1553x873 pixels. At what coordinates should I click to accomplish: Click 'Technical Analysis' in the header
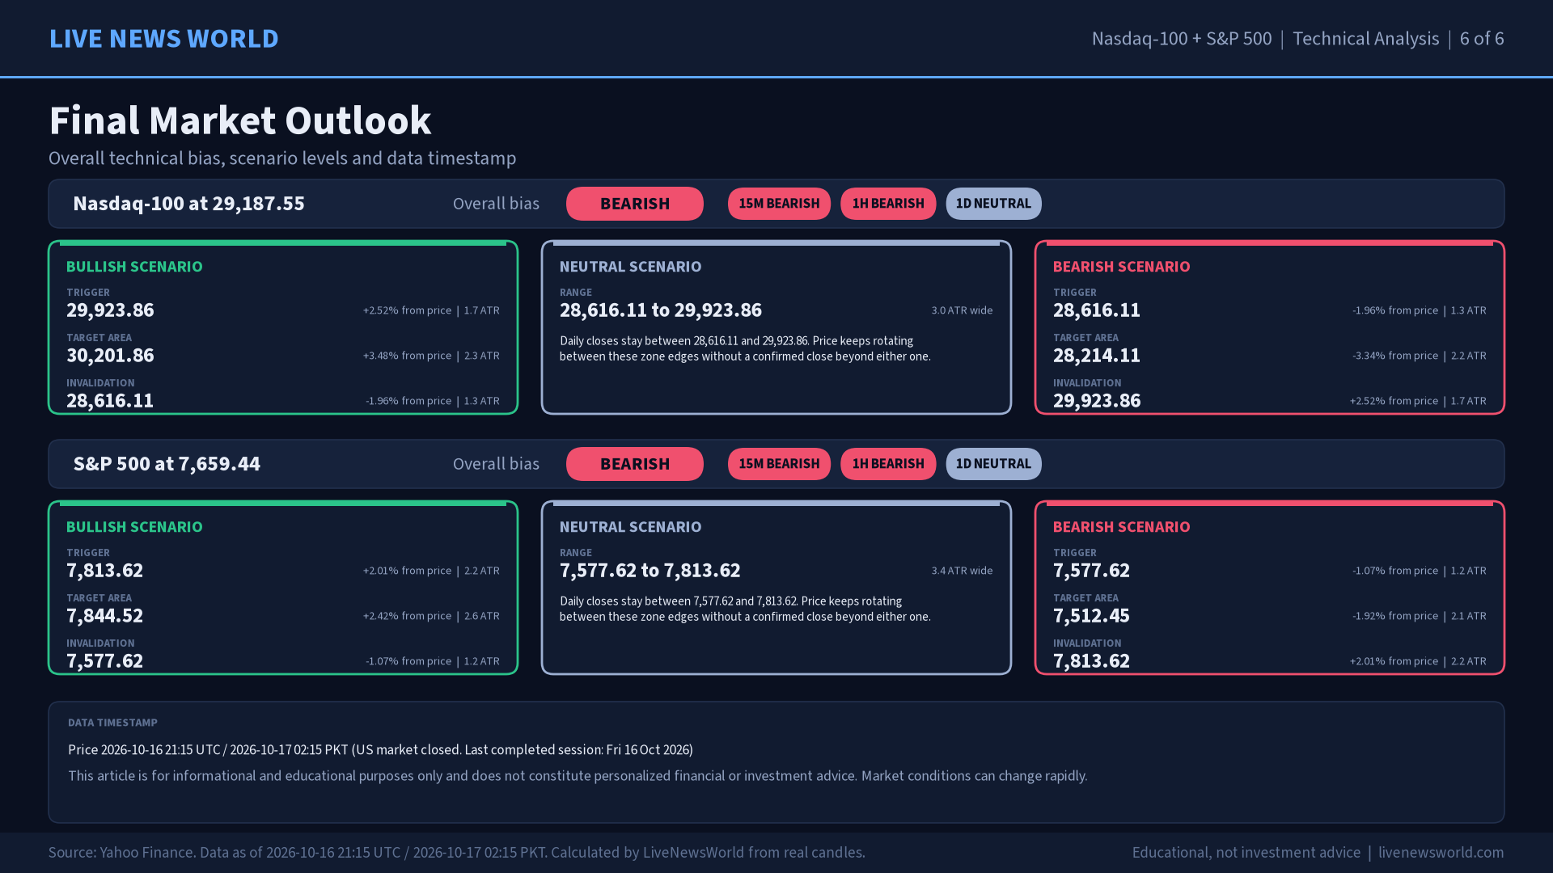(1365, 39)
